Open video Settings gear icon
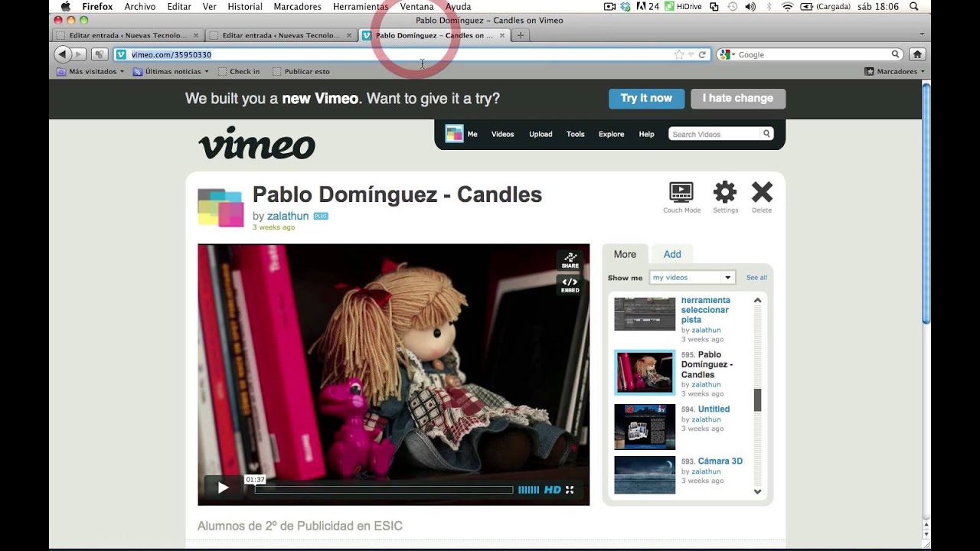 (x=725, y=192)
